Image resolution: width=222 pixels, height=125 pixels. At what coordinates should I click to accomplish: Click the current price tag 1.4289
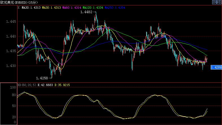coord(216,67)
